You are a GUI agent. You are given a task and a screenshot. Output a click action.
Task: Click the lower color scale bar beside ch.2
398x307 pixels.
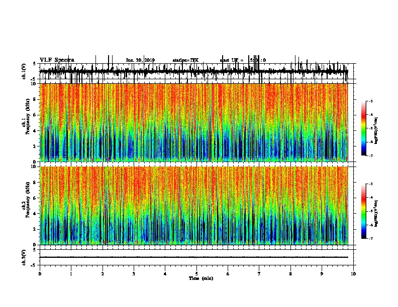click(364, 211)
